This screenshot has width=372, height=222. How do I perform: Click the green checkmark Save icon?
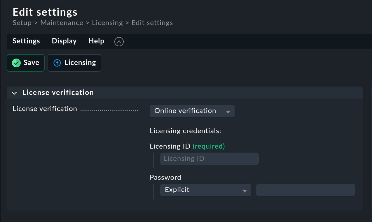16,63
